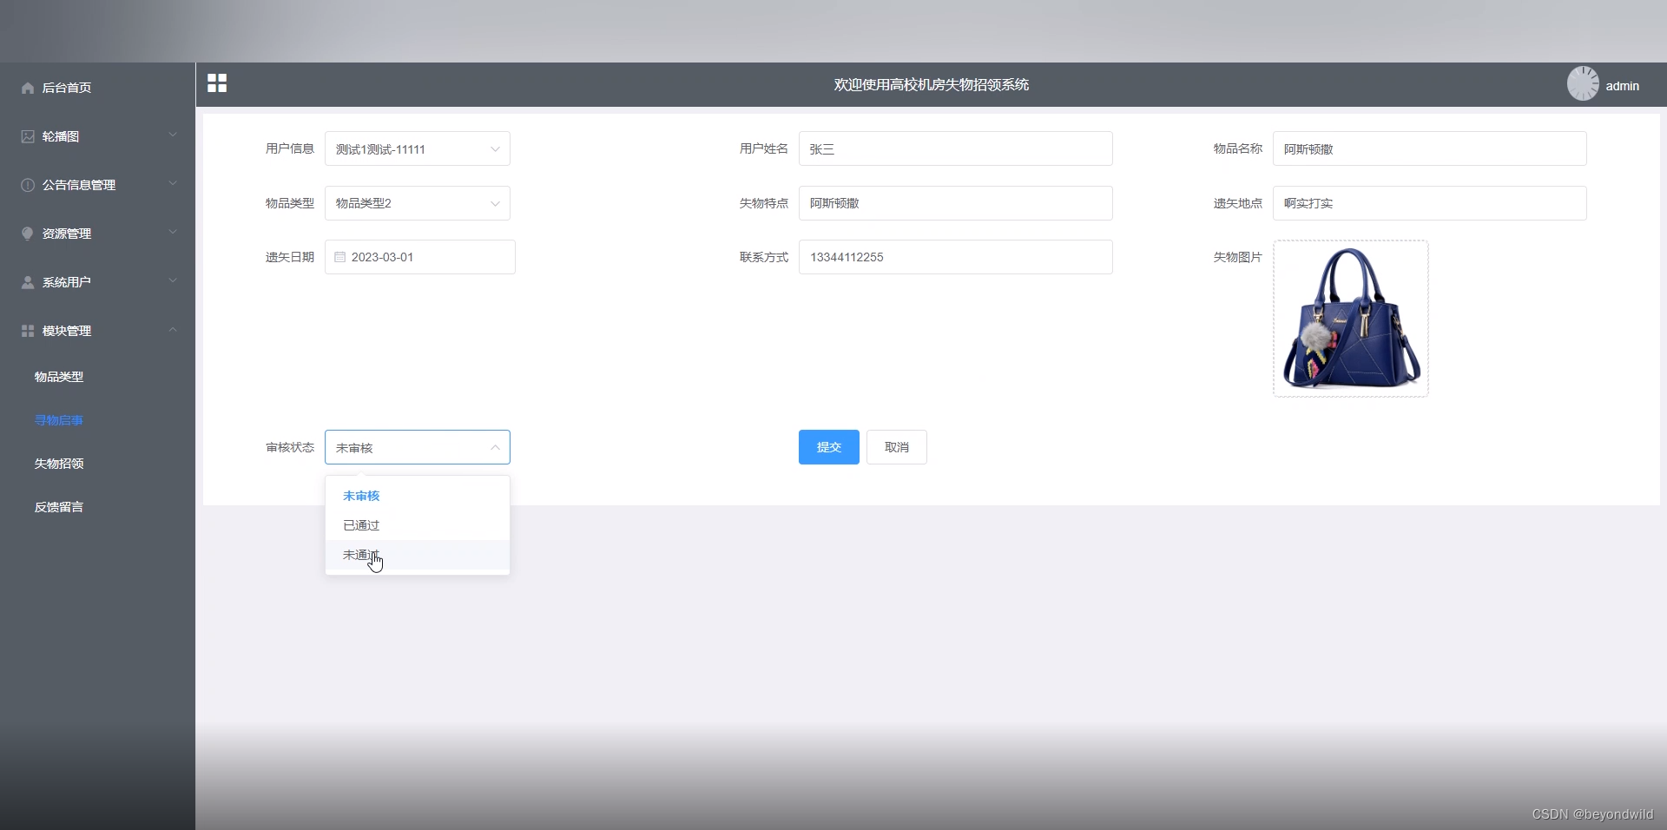Click the grid icon beside the page title

pyautogui.click(x=216, y=83)
